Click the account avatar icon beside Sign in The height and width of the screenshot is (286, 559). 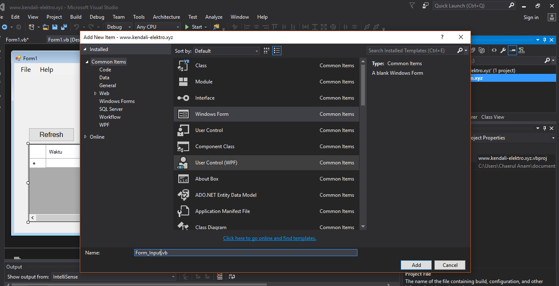[x=552, y=17]
